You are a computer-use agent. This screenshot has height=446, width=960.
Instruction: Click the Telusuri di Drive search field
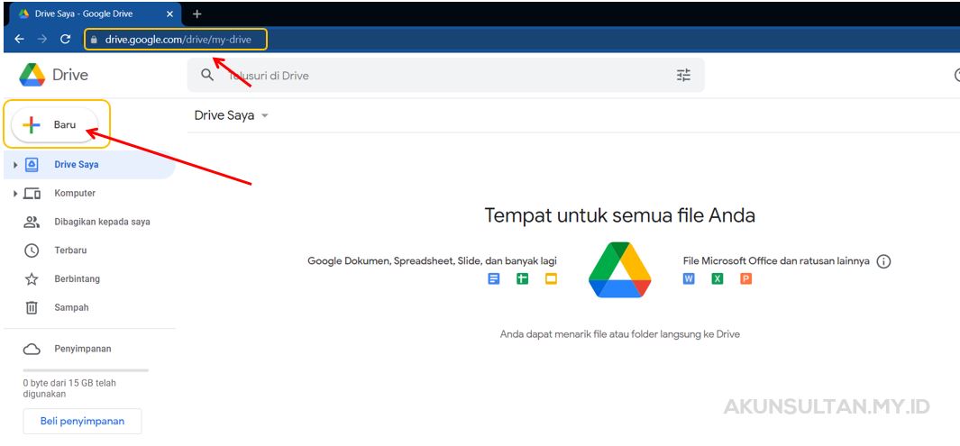[445, 76]
